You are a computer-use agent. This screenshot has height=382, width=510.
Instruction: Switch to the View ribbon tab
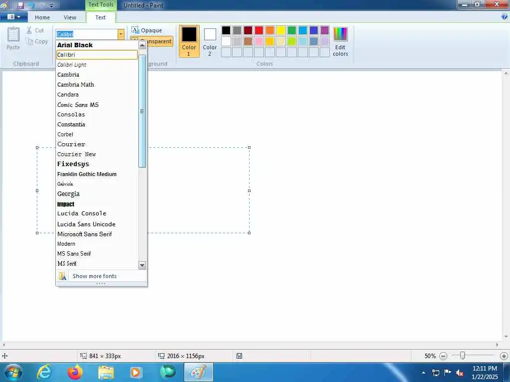(70, 17)
